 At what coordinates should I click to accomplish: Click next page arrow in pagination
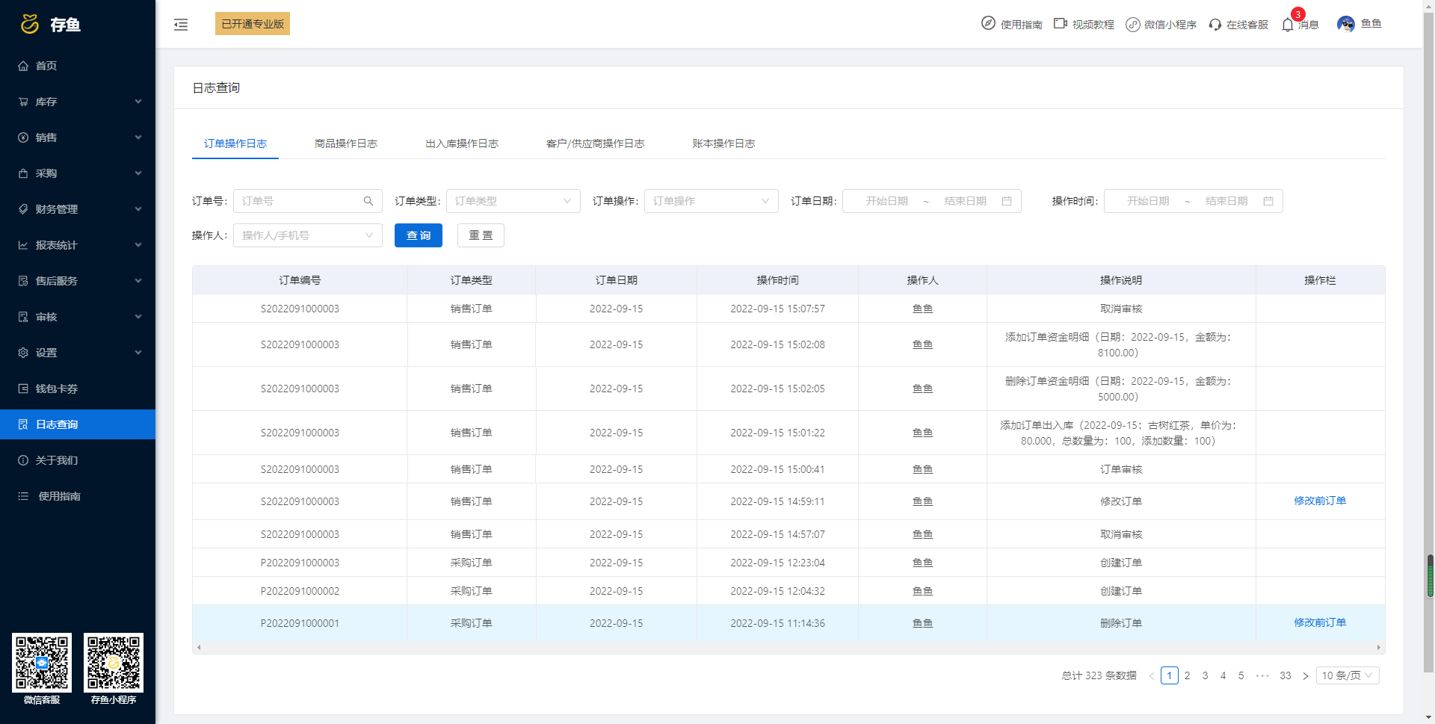[x=1306, y=675]
